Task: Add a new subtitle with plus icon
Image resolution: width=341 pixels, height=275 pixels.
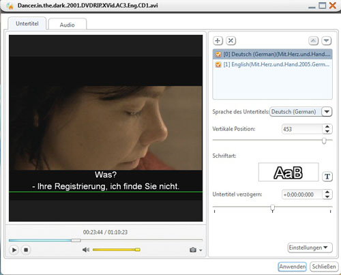Action: [x=218, y=41]
